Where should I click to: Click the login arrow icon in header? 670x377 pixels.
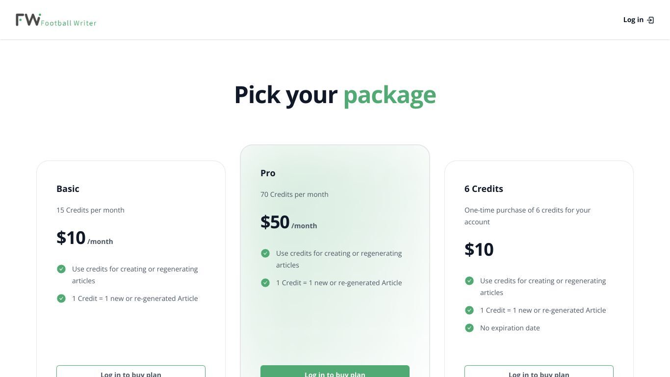click(x=650, y=20)
